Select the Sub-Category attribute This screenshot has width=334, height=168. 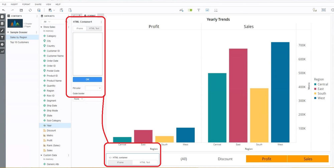tap(54, 120)
